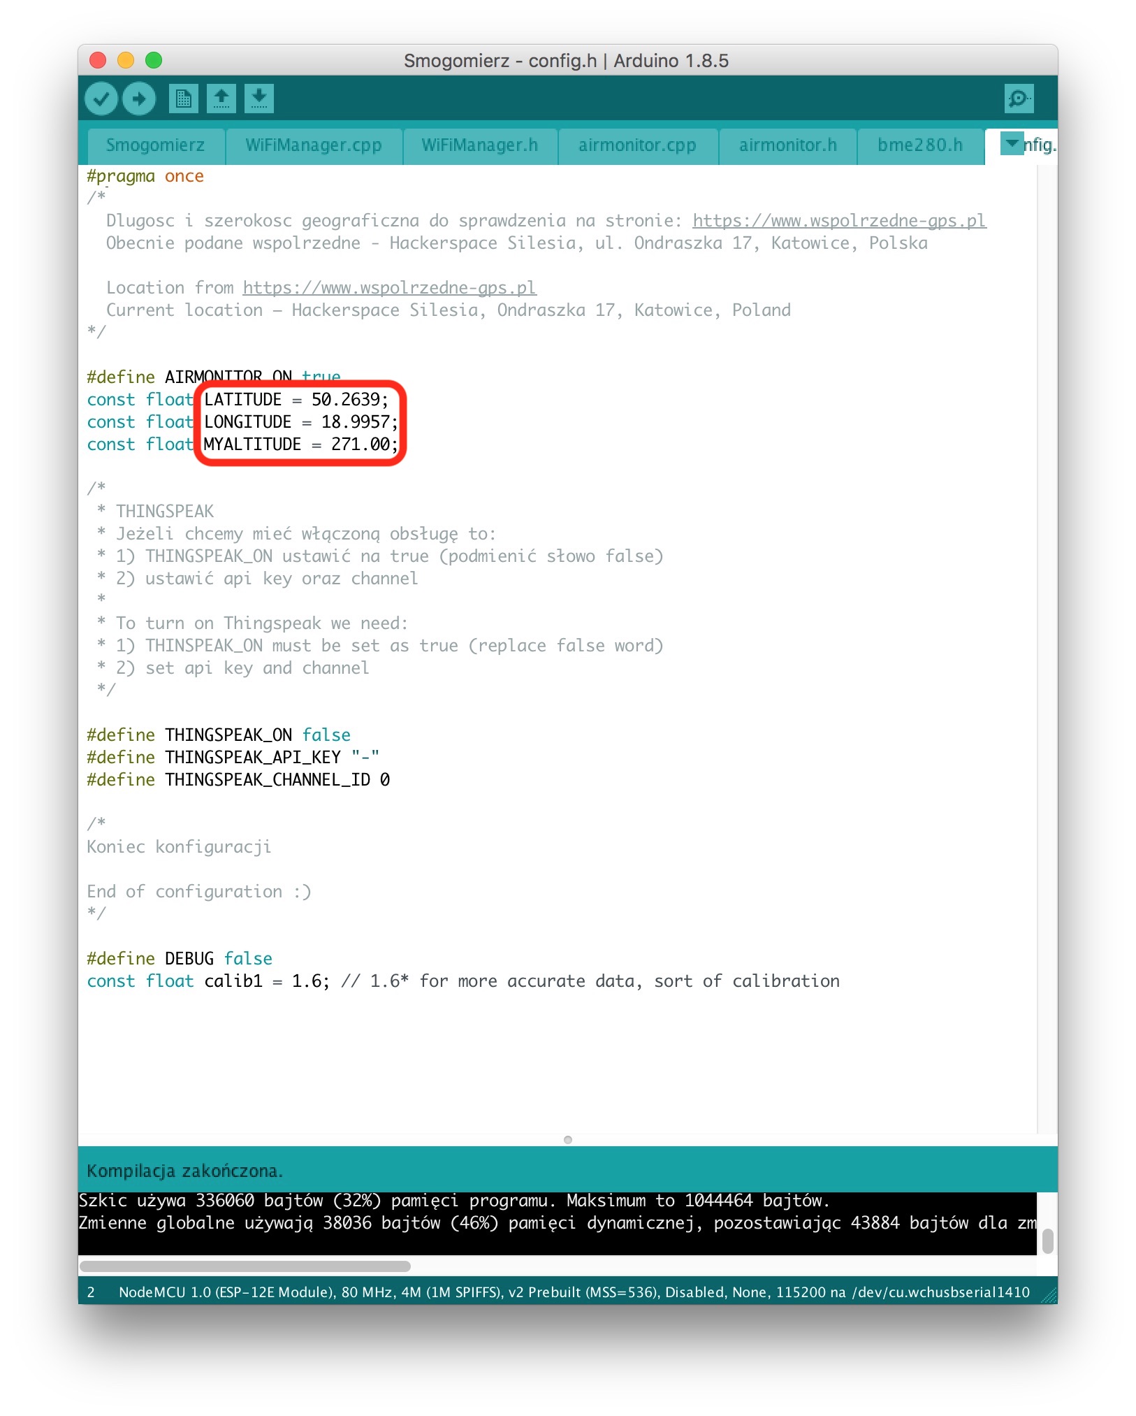Click 'Current location – Hackerspace Silesia' comment line
1136x1416 pixels.
pyautogui.click(x=449, y=310)
